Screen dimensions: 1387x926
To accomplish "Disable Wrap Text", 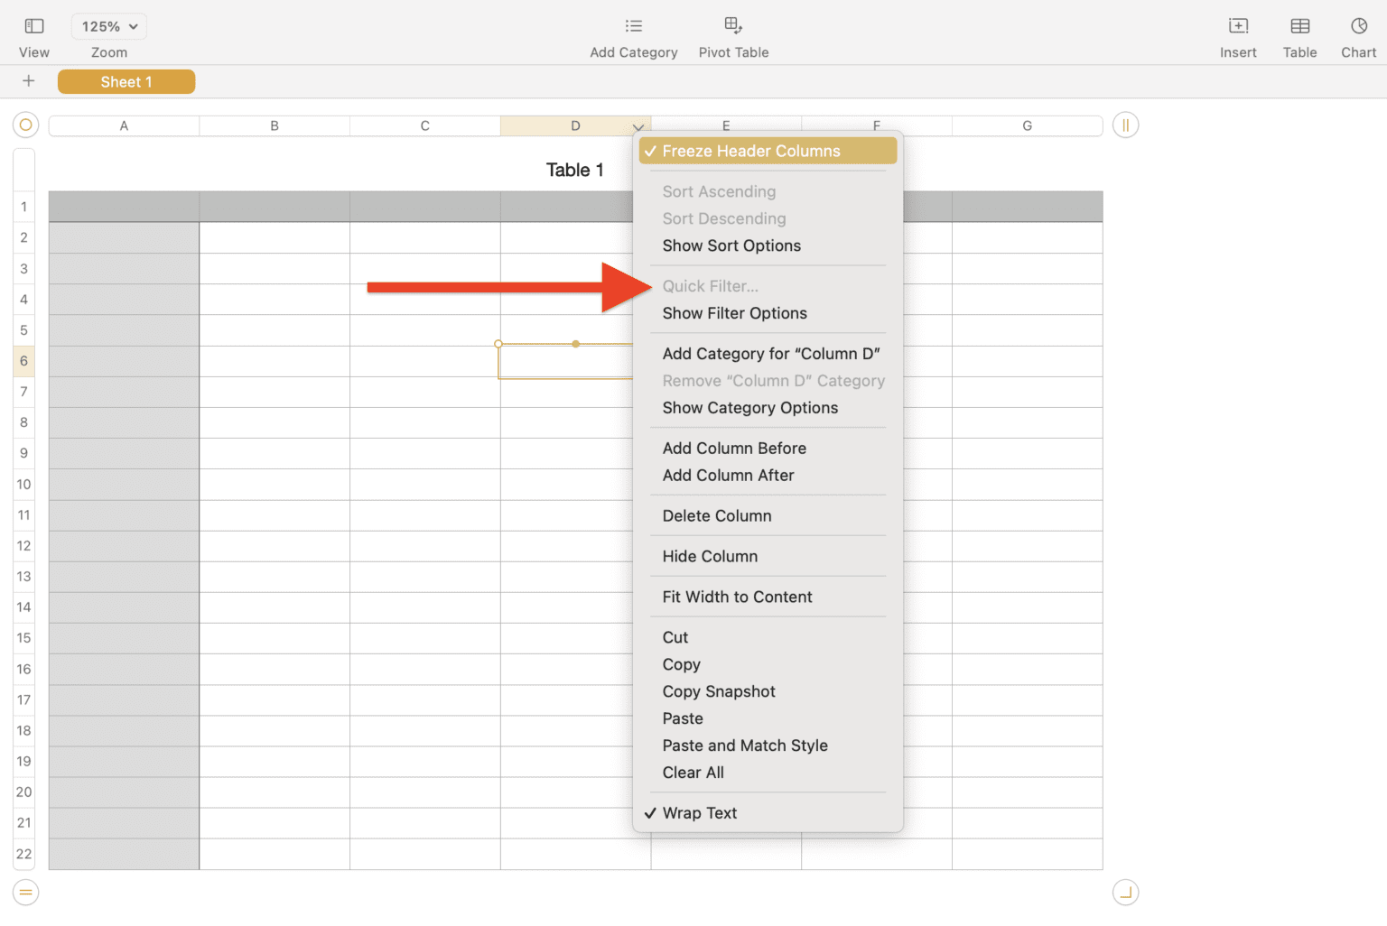I will tap(700, 812).
